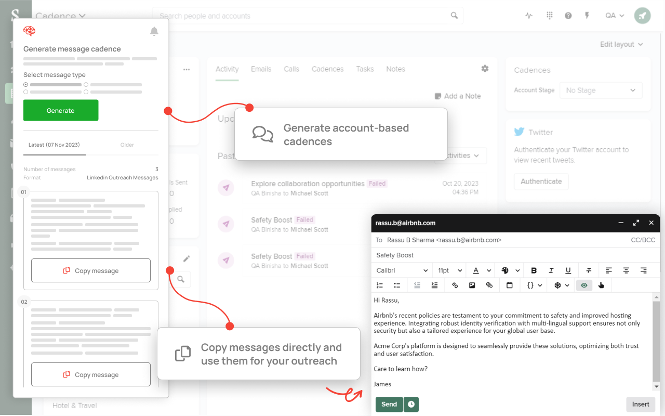Attach a file with the paperclip icon
This screenshot has height=416, width=665.
click(489, 285)
